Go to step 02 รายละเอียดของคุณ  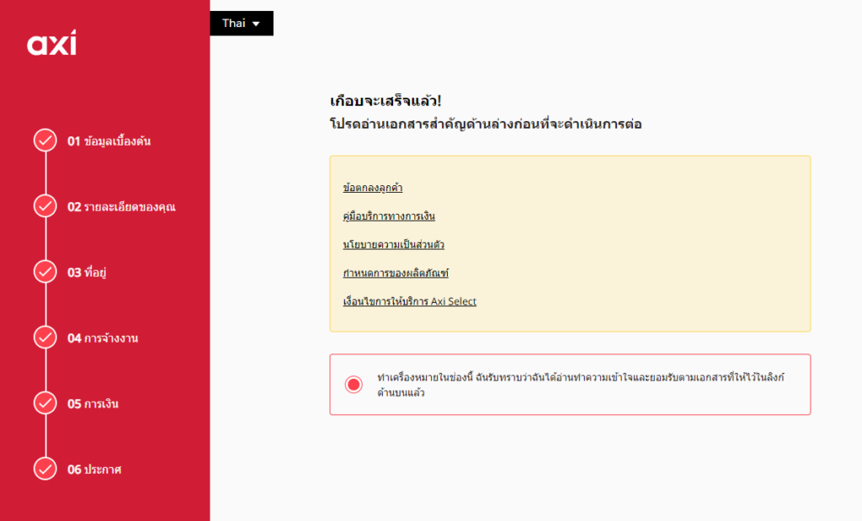click(x=121, y=207)
